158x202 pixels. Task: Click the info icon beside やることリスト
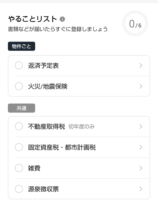[x=62, y=19]
